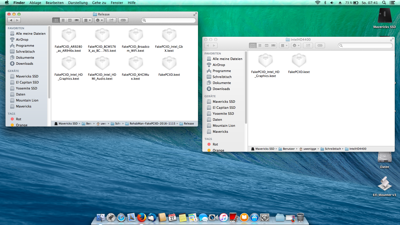Select FakePCIID_Intel_HDMI_Audio.kext file icon
400x225 pixels.
(x=102, y=64)
